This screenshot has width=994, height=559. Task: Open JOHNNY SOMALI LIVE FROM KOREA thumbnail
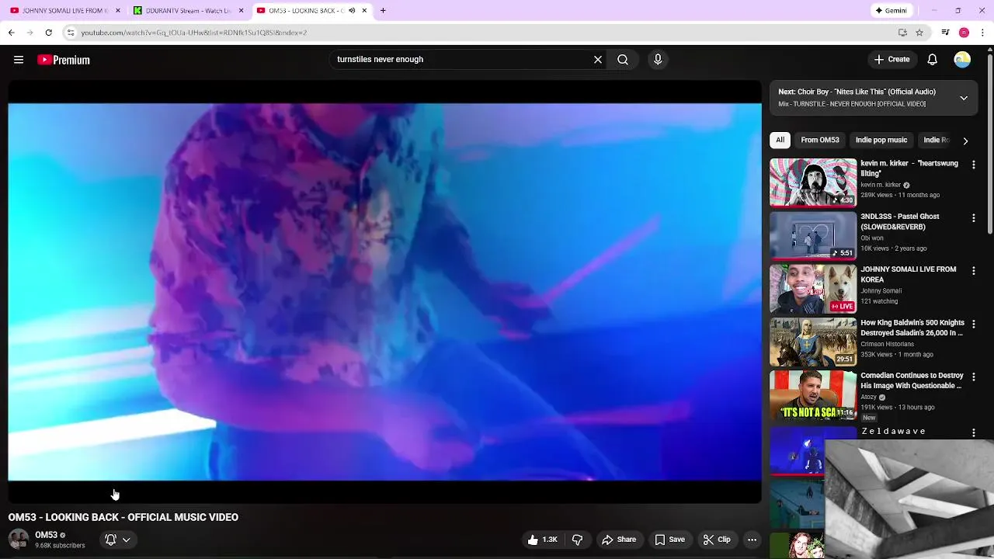[813, 289]
